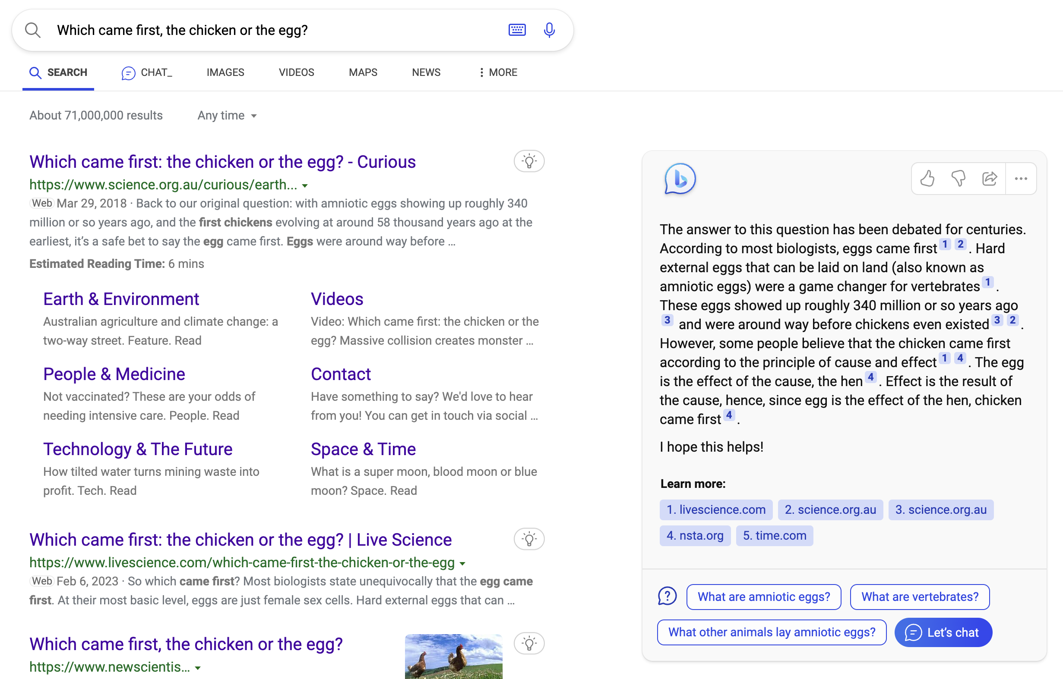The height and width of the screenshot is (679, 1063).
Task: Expand the newscientist URL dropdown arrow
Action: pos(198,668)
